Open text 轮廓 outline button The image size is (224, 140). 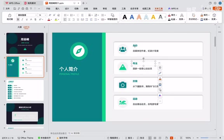point(172,19)
